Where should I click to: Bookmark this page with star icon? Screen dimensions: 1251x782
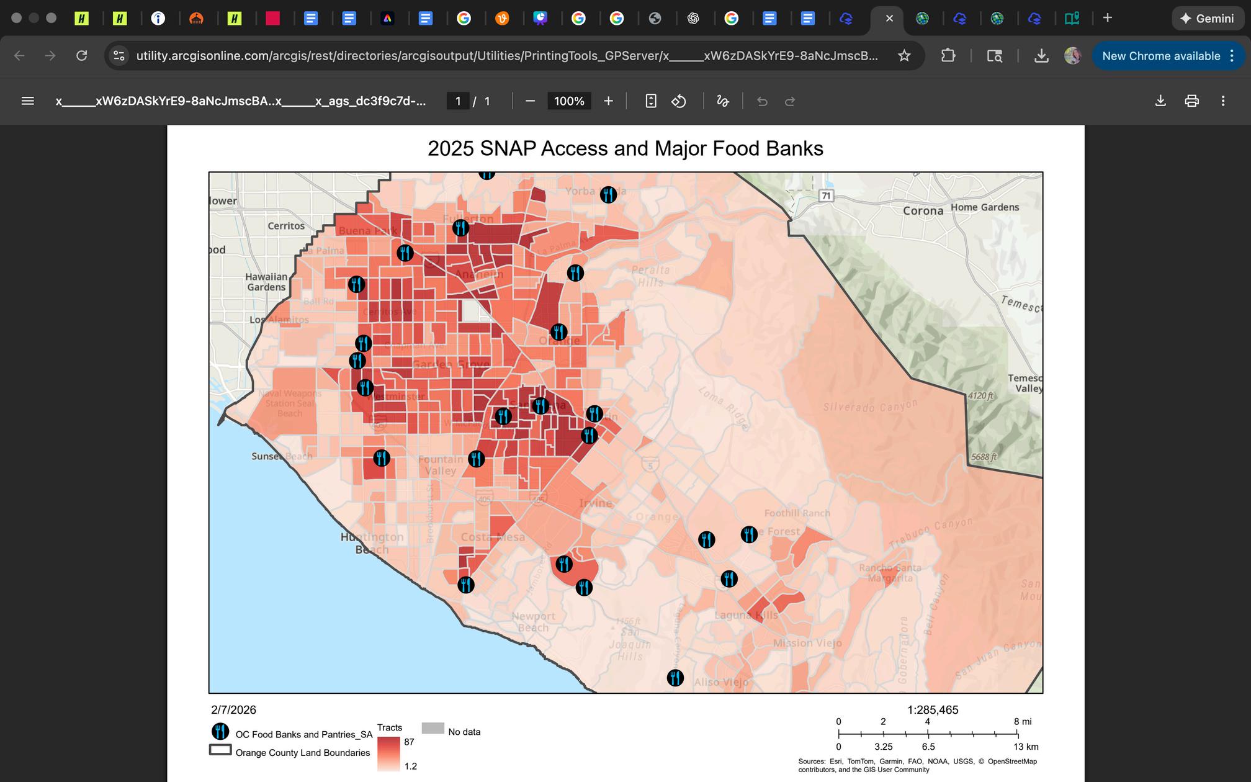904,56
